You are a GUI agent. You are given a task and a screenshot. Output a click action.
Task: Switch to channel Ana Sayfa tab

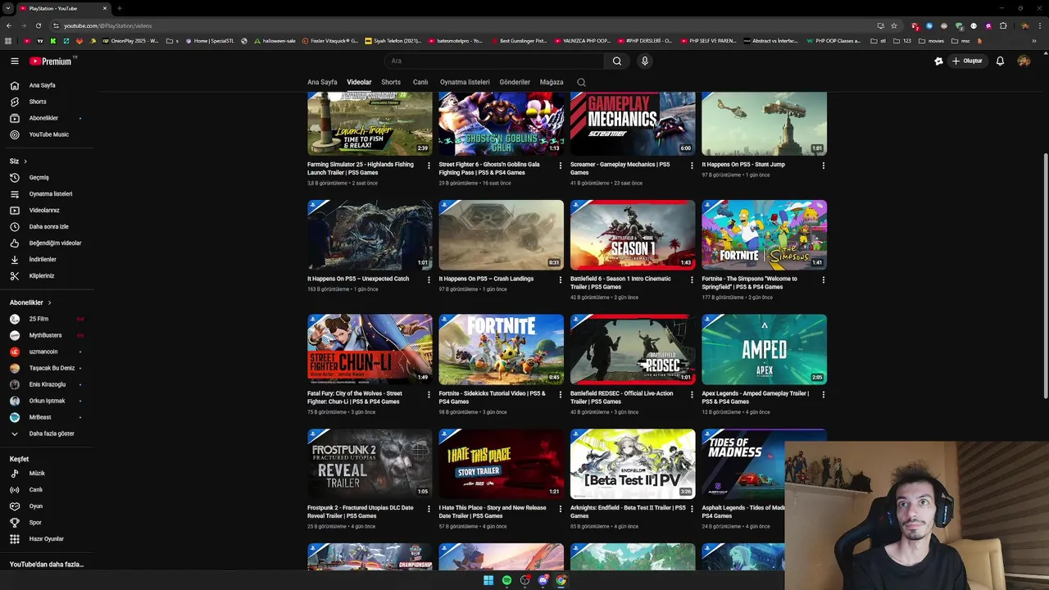click(322, 82)
